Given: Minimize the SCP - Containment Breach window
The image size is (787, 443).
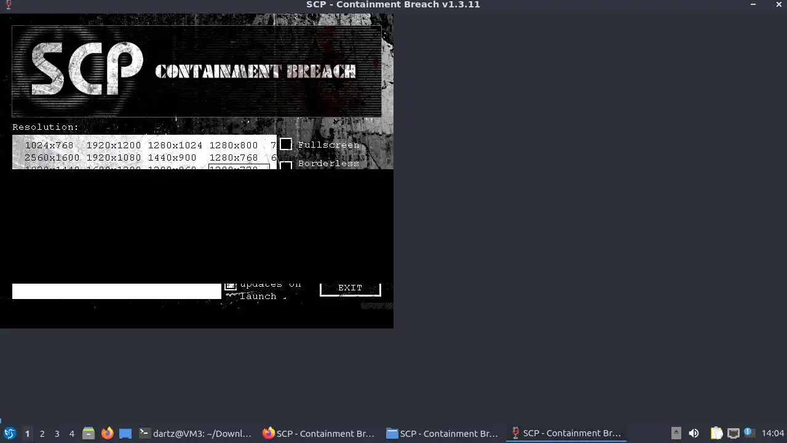Looking at the screenshot, I should pyautogui.click(x=753, y=4).
